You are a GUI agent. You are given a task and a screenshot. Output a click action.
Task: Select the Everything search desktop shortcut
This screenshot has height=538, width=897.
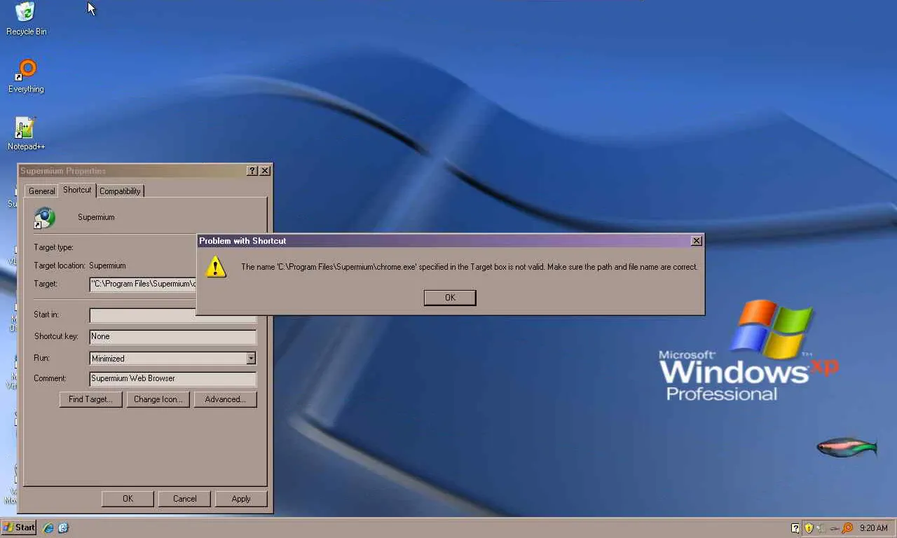pyautogui.click(x=26, y=76)
